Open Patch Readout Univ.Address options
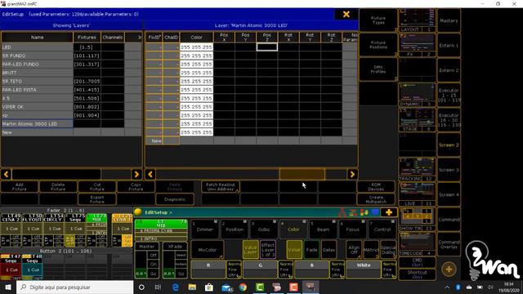 [x=220, y=187]
